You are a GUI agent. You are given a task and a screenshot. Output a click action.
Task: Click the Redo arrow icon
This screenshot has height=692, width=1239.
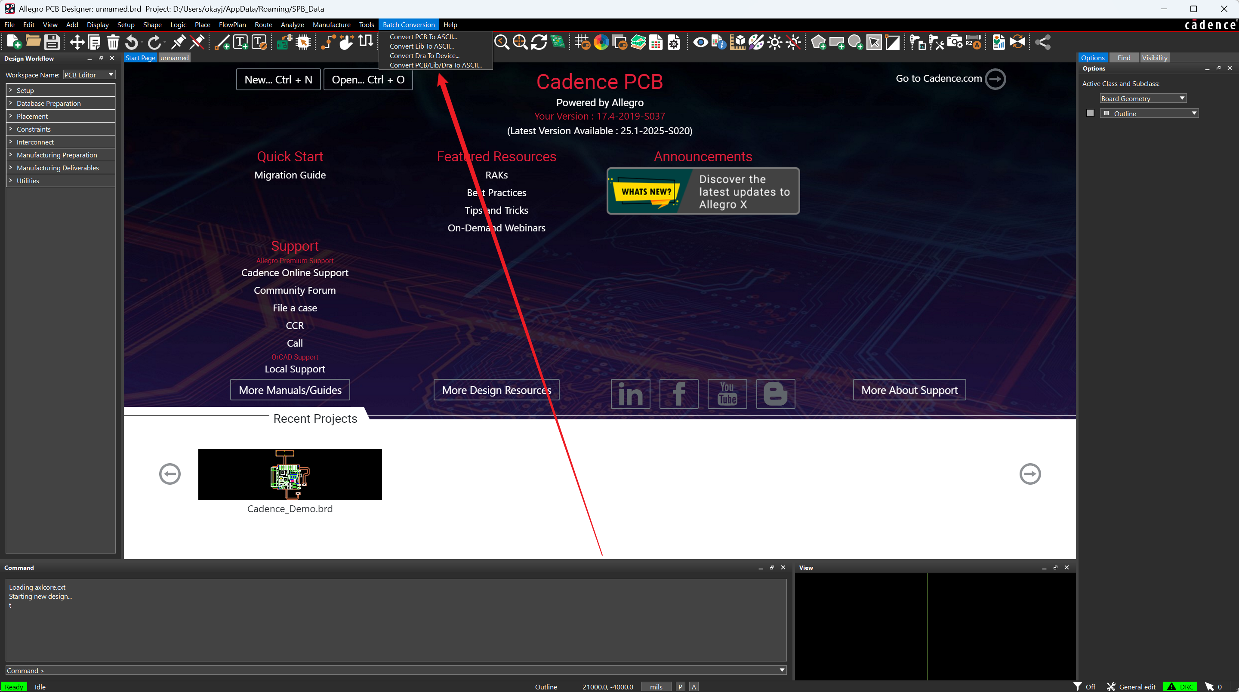coord(154,42)
